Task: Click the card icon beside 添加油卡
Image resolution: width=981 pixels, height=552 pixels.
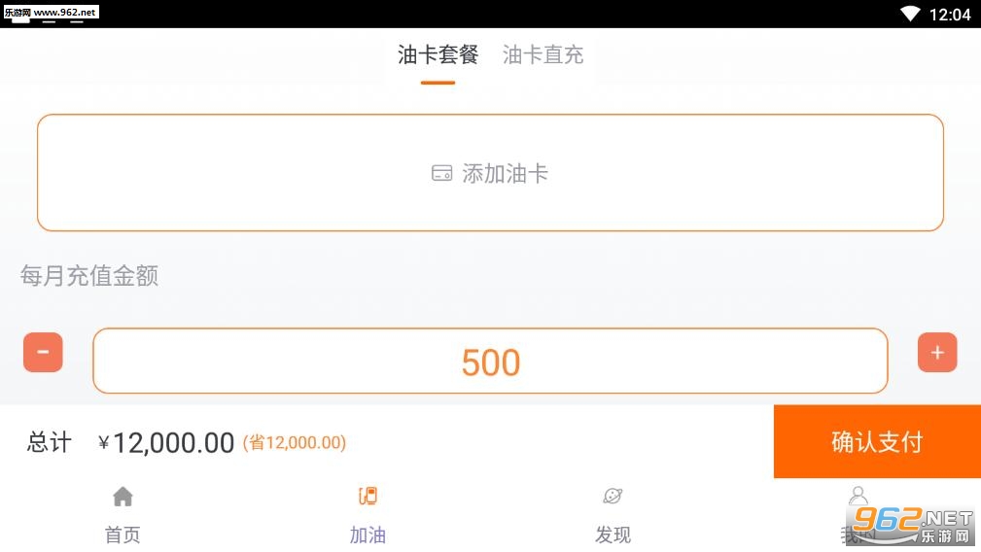Action: pos(441,173)
